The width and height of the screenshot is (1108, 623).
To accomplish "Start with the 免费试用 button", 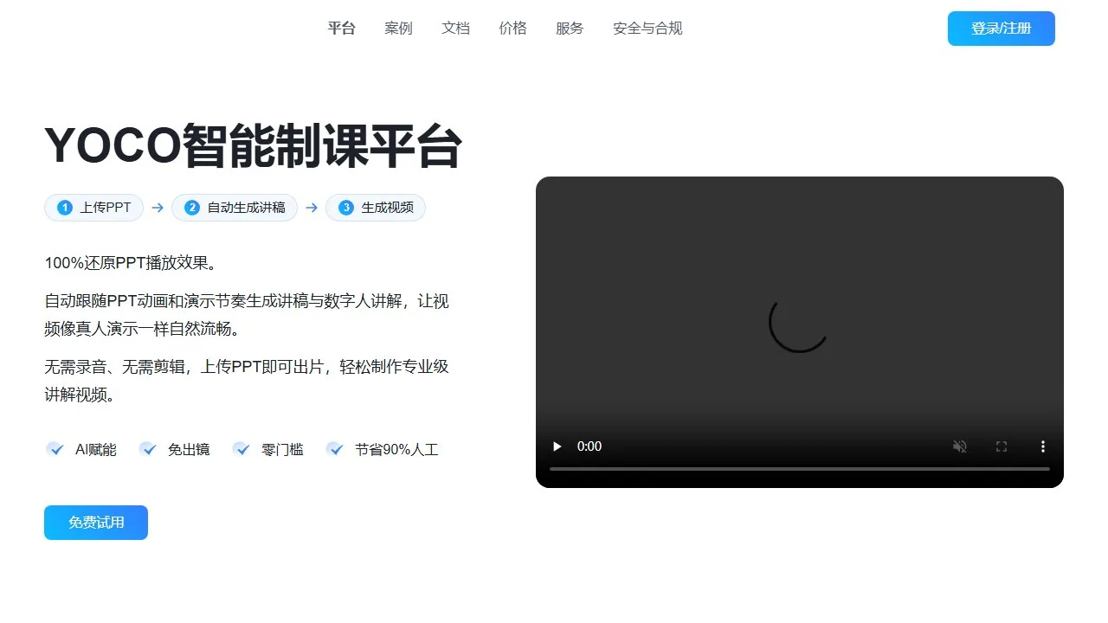I will pos(96,523).
